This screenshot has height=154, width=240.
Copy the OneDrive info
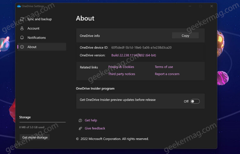(x=185, y=35)
